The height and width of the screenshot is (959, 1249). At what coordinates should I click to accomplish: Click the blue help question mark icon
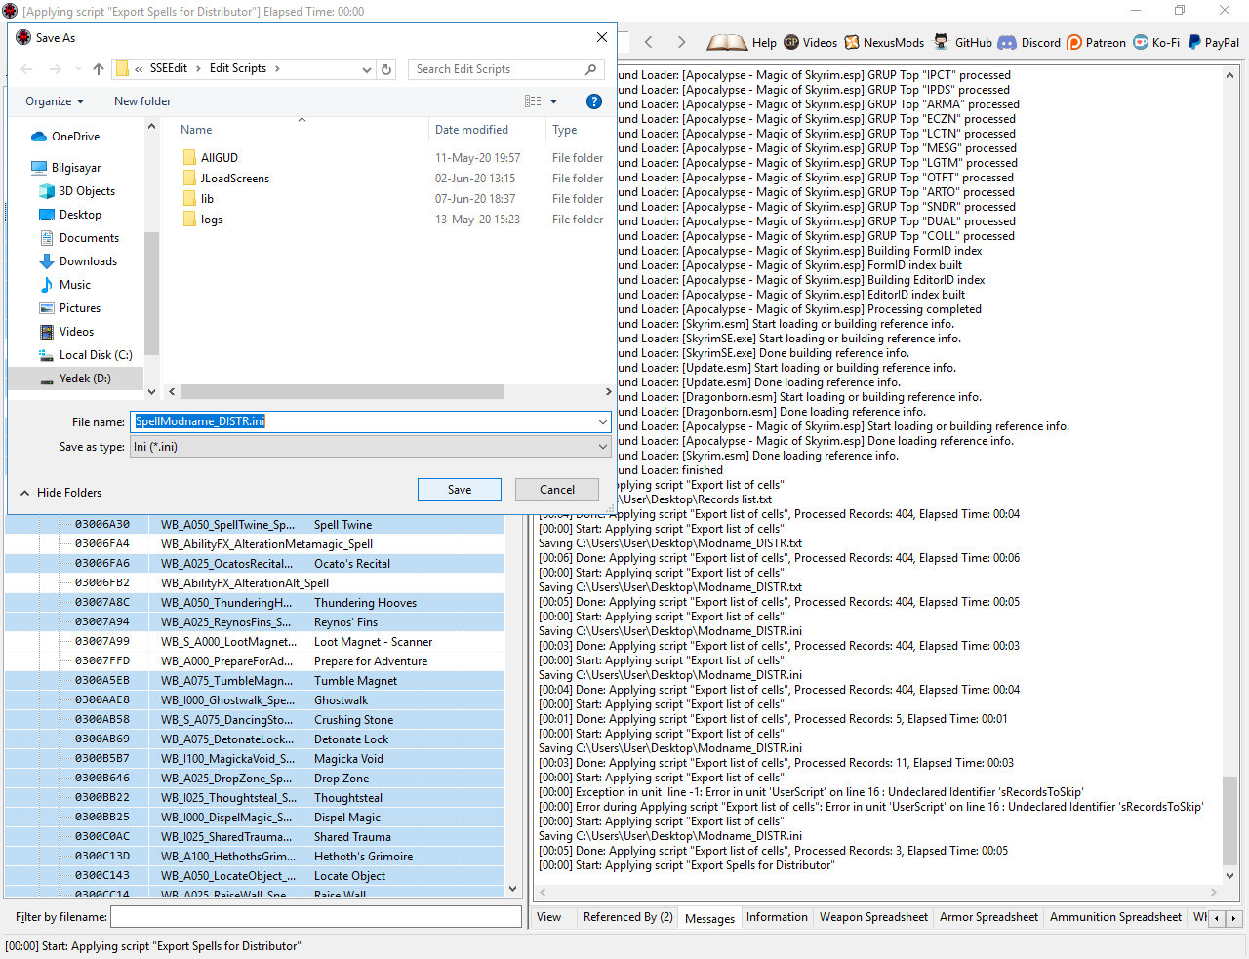pyautogui.click(x=593, y=101)
